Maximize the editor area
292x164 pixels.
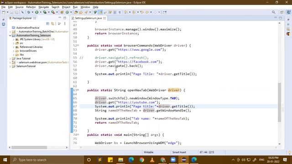point(281,18)
